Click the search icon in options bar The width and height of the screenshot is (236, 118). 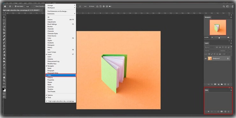(224, 6)
